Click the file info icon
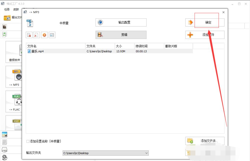The width and height of the screenshot is (250, 161). click(x=52, y=35)
